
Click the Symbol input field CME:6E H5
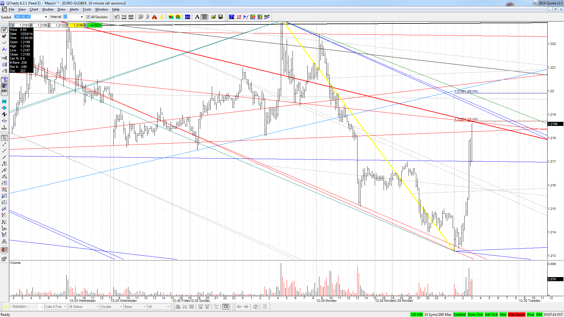29,17
